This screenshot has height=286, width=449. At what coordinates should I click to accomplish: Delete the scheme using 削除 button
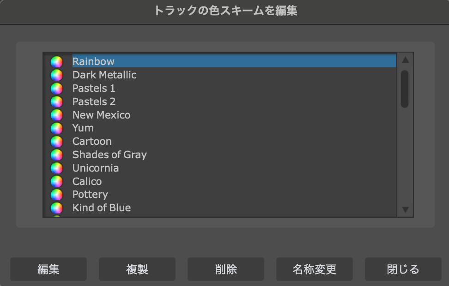pos(226,269)
